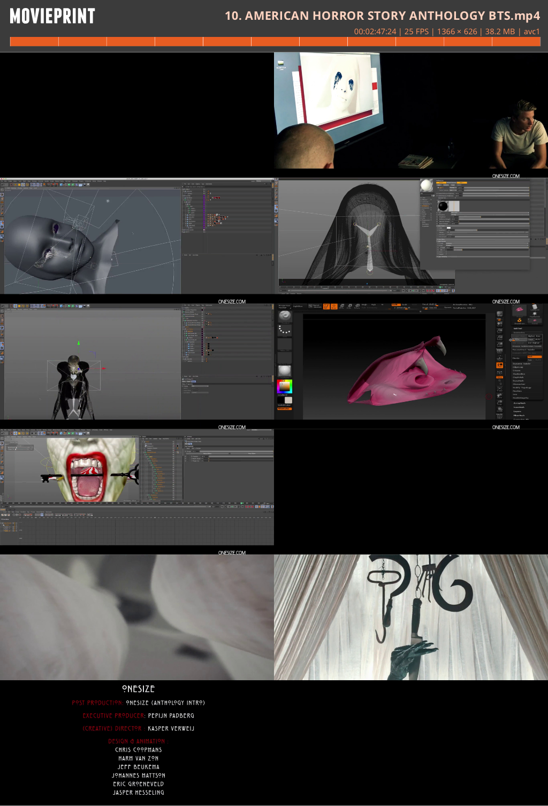Select the pink sculpt tool thumbnail in ZBrush

pos(519,309)
